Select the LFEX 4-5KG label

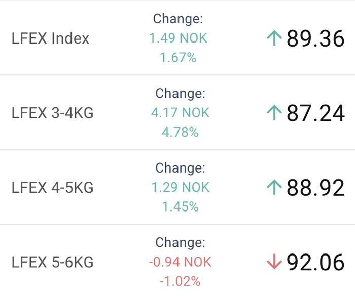point(52,187)
